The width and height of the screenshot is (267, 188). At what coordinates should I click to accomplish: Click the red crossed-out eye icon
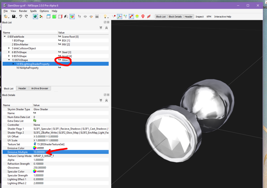pyautogui.click(x=149, y=17)
